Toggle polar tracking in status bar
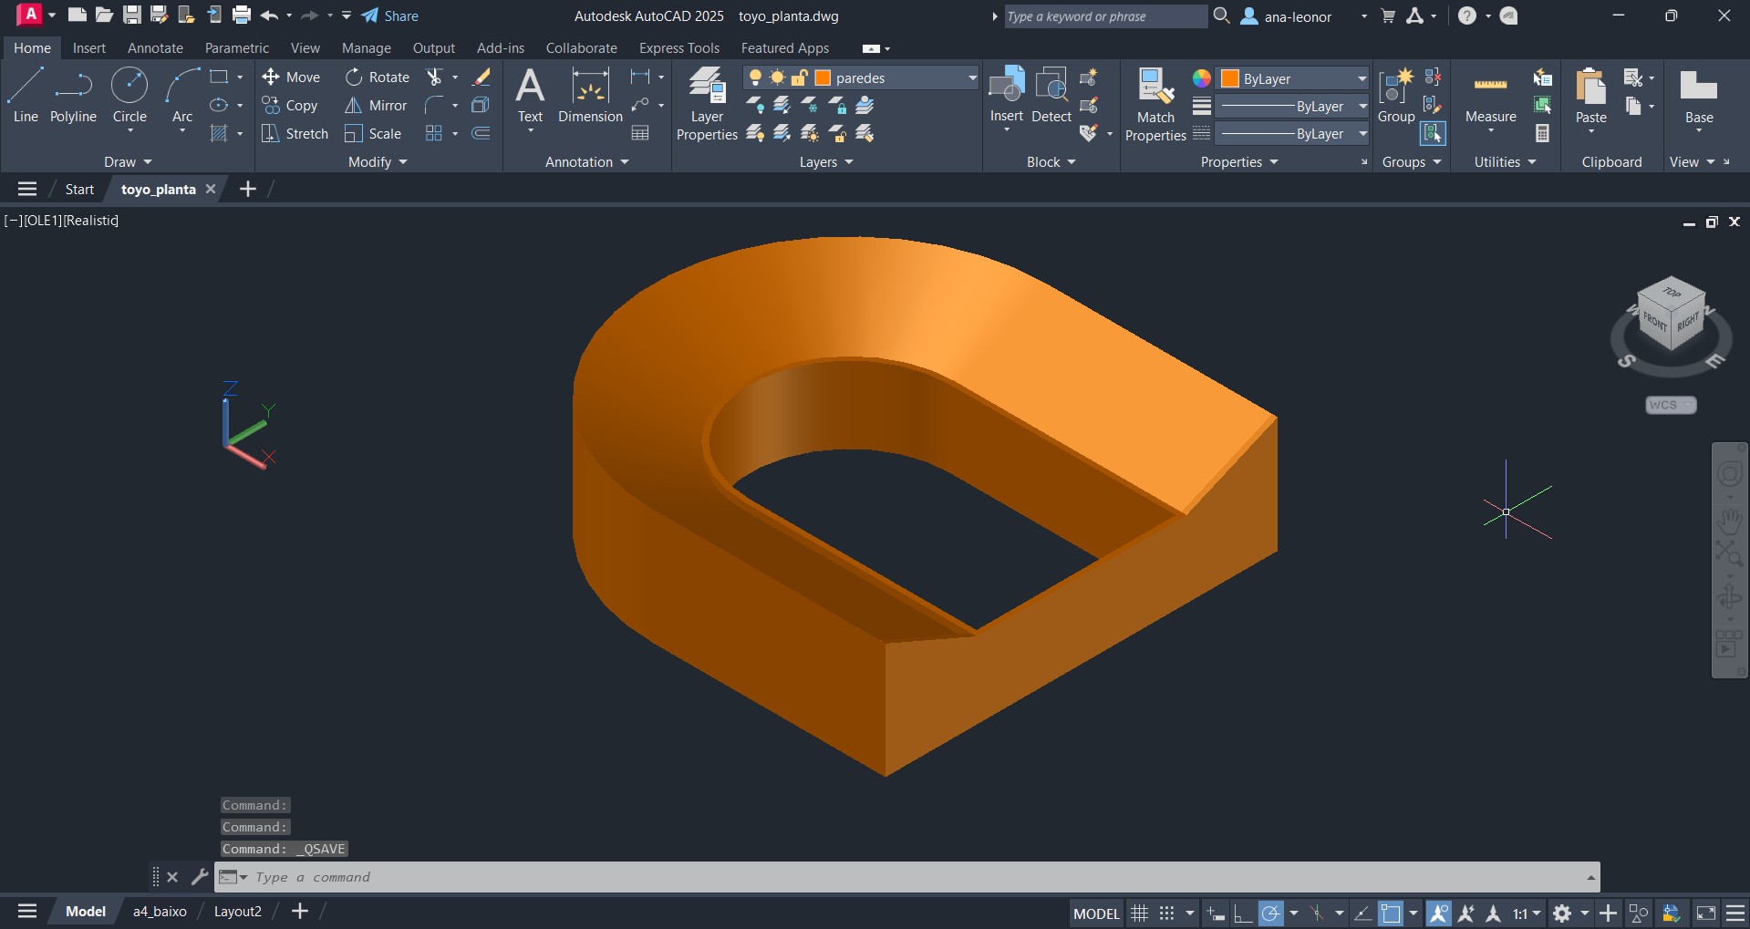The height and width of the screenshot is (929, 1750). pyautogui.click(x=1270, y=914)
